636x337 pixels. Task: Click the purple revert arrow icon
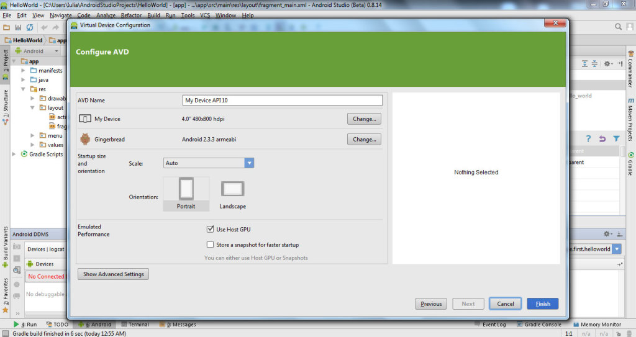602,138
